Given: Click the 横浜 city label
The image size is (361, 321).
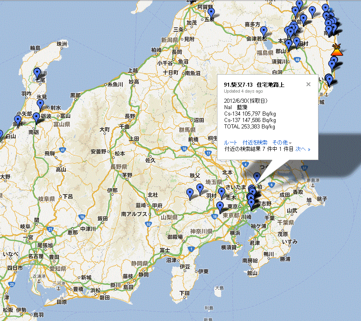Looking at the screenshot, I should pos(235,233).
